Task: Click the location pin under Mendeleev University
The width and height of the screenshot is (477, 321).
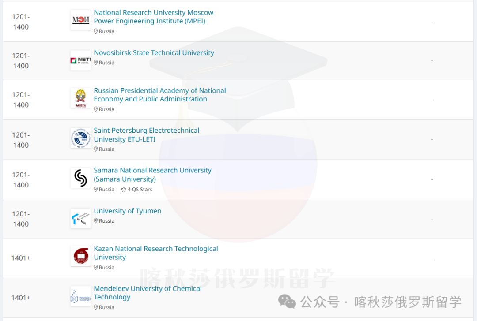Action: (95, 307)
